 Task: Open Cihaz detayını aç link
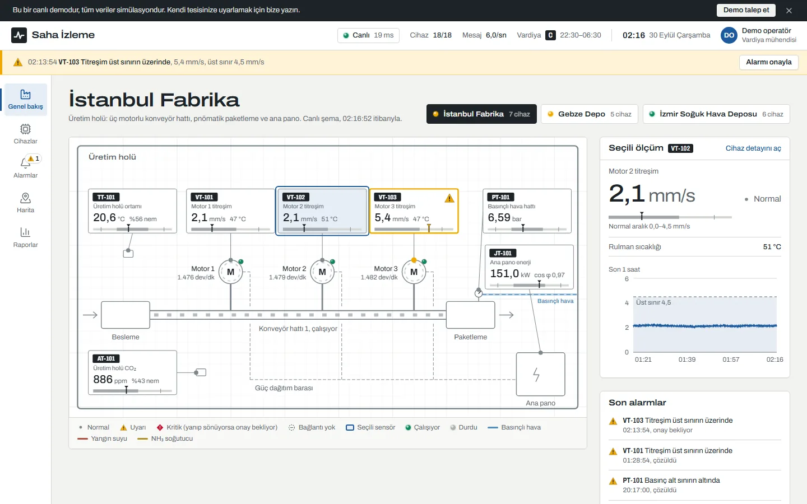pos(753,148)
